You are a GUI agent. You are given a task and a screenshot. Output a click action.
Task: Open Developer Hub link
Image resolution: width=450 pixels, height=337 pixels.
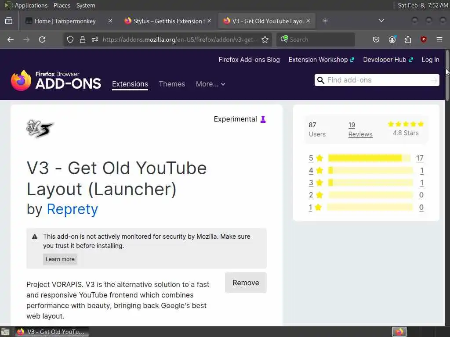tap(388, 60)
